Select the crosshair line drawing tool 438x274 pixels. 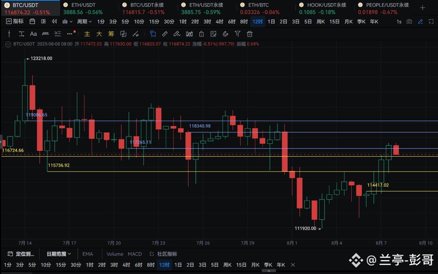tap(9, 34)
